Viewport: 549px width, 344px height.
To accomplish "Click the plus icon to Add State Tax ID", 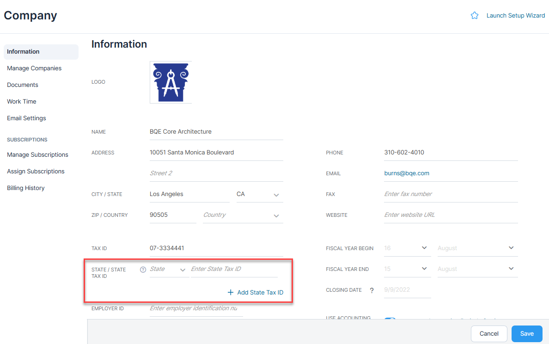I will [230, 292].
